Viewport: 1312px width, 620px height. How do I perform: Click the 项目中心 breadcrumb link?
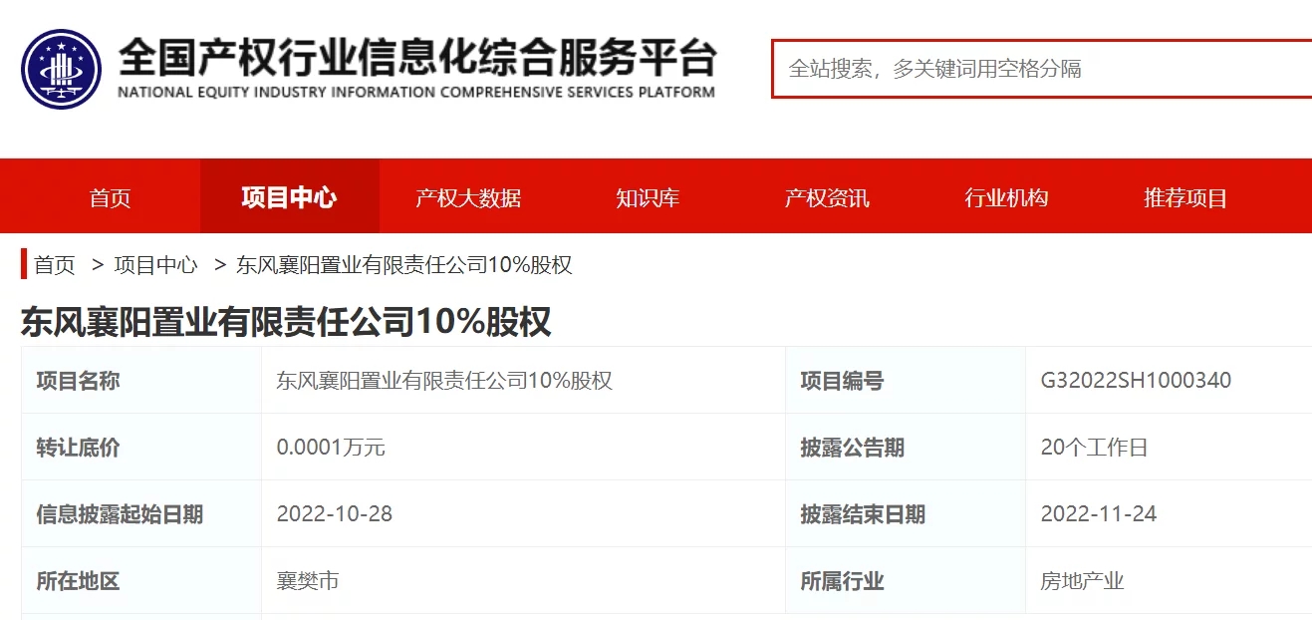pos(155,265)
